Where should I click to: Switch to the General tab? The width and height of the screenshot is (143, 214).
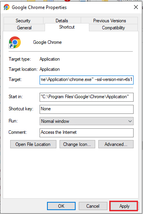pyautogui.click(x=24, y=28)
